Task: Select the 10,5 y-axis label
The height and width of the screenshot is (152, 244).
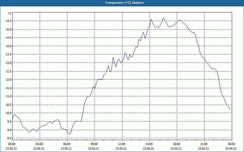Action: click(x=9, y=105)
